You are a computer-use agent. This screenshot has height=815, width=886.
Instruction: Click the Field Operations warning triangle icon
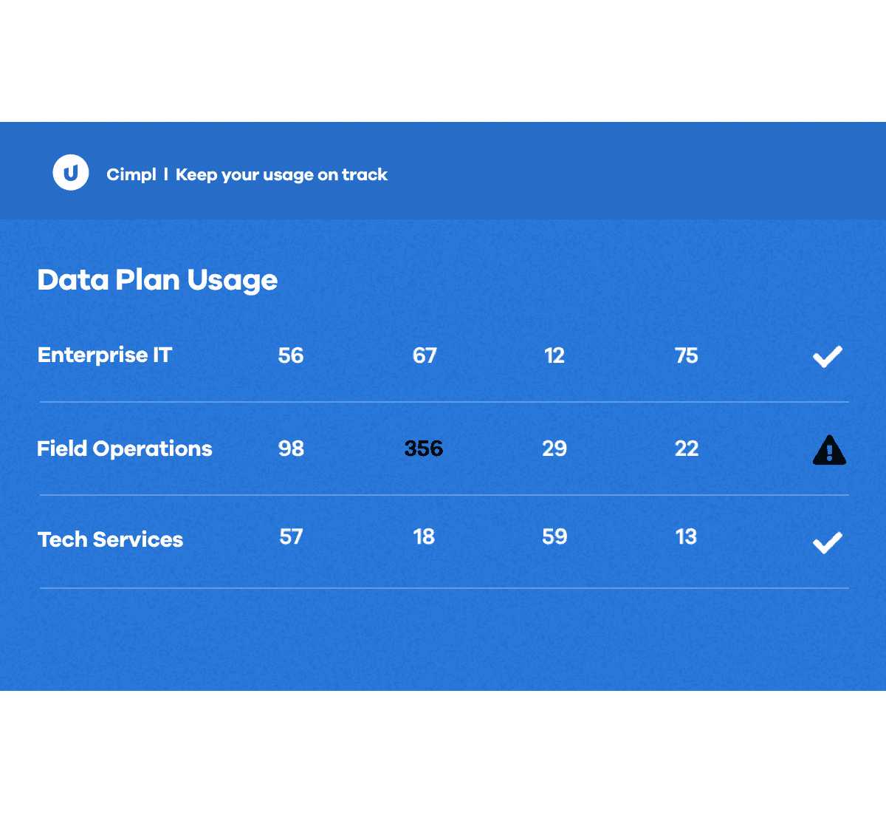tap(829, 450)
